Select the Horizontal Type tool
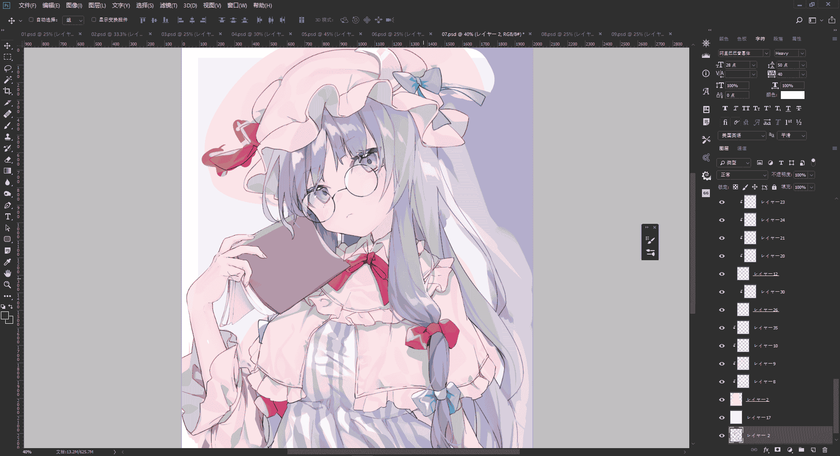 (7, 216)
